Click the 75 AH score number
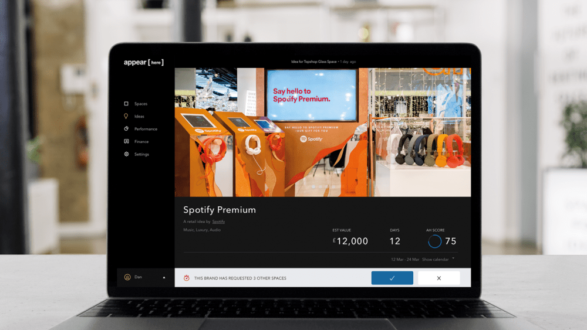This screenshot has width=587, height=330. pyautogui.click(x=451, y=241)
